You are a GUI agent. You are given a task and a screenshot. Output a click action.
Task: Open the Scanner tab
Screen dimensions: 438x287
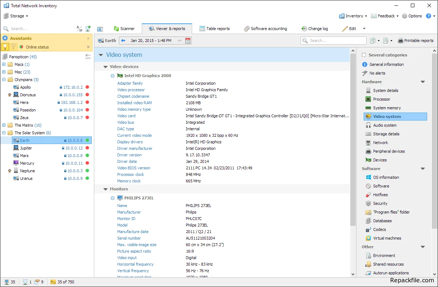[124, 29]
